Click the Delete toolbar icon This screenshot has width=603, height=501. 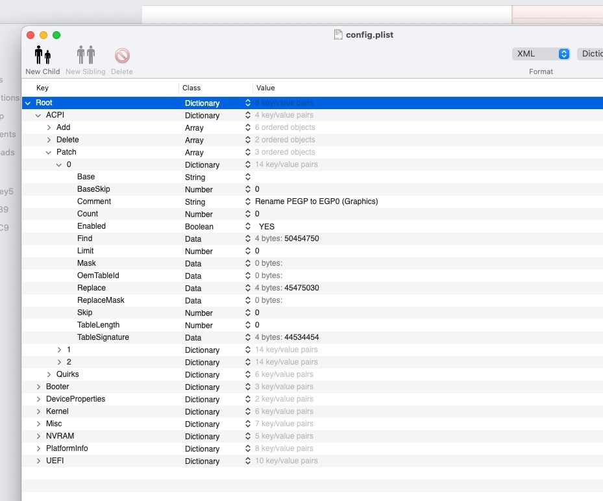[122, 56]
